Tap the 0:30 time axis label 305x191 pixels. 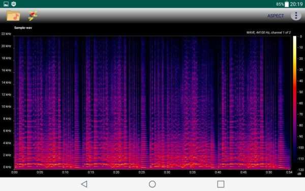[x=167, y=172]
